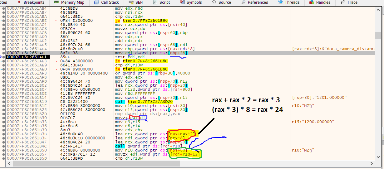Click bytes '0F84 A3000000' in the opcode column
This screenshot has width=384, height=169.
(76, 61)
